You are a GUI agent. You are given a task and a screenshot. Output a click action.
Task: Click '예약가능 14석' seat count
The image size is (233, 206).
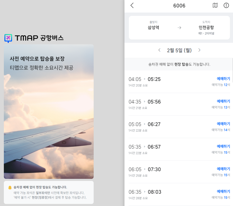[221, 130]
